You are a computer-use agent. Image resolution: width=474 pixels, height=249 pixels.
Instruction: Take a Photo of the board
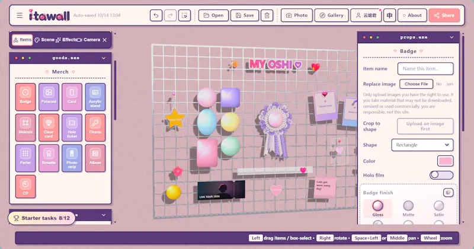click(297, 15)
